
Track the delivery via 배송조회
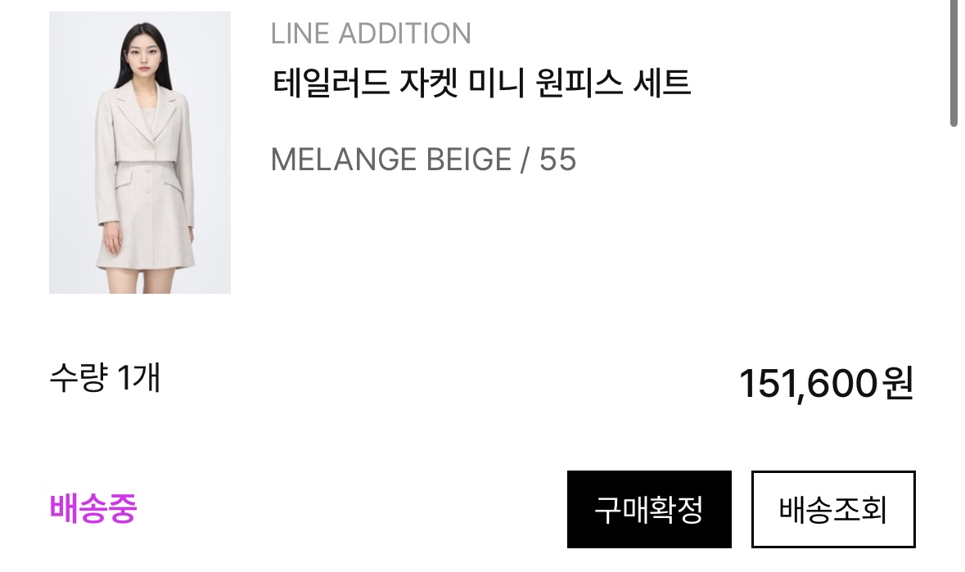tap(833, 509)
